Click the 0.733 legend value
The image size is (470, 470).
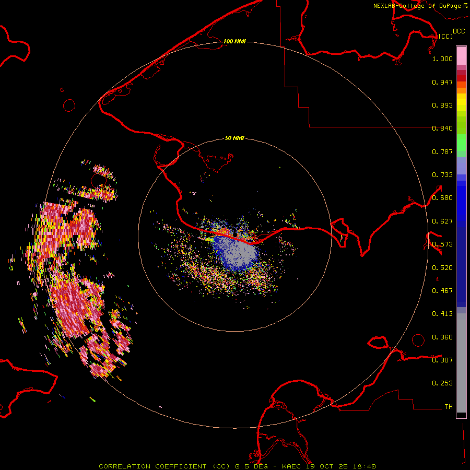(x=442, y=175)
